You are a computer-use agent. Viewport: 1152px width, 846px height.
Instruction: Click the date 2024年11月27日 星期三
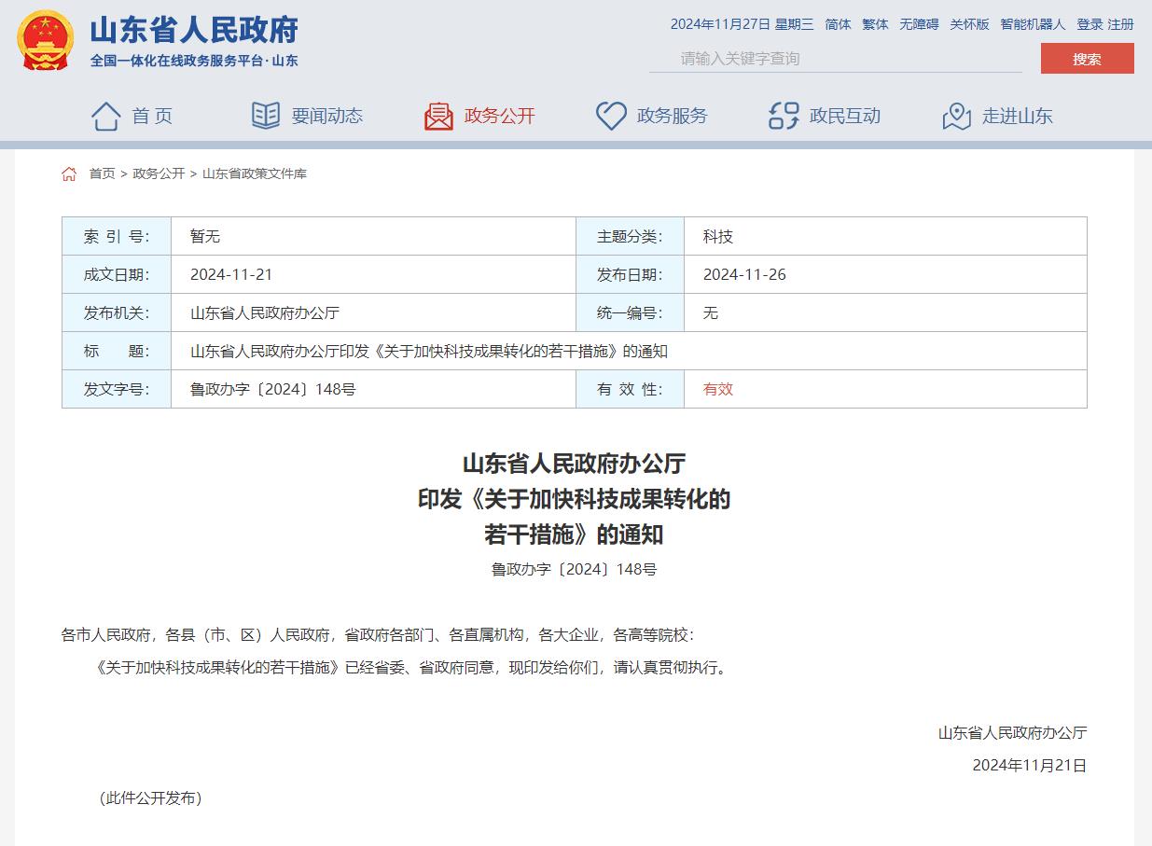click(x=742, y=24)
